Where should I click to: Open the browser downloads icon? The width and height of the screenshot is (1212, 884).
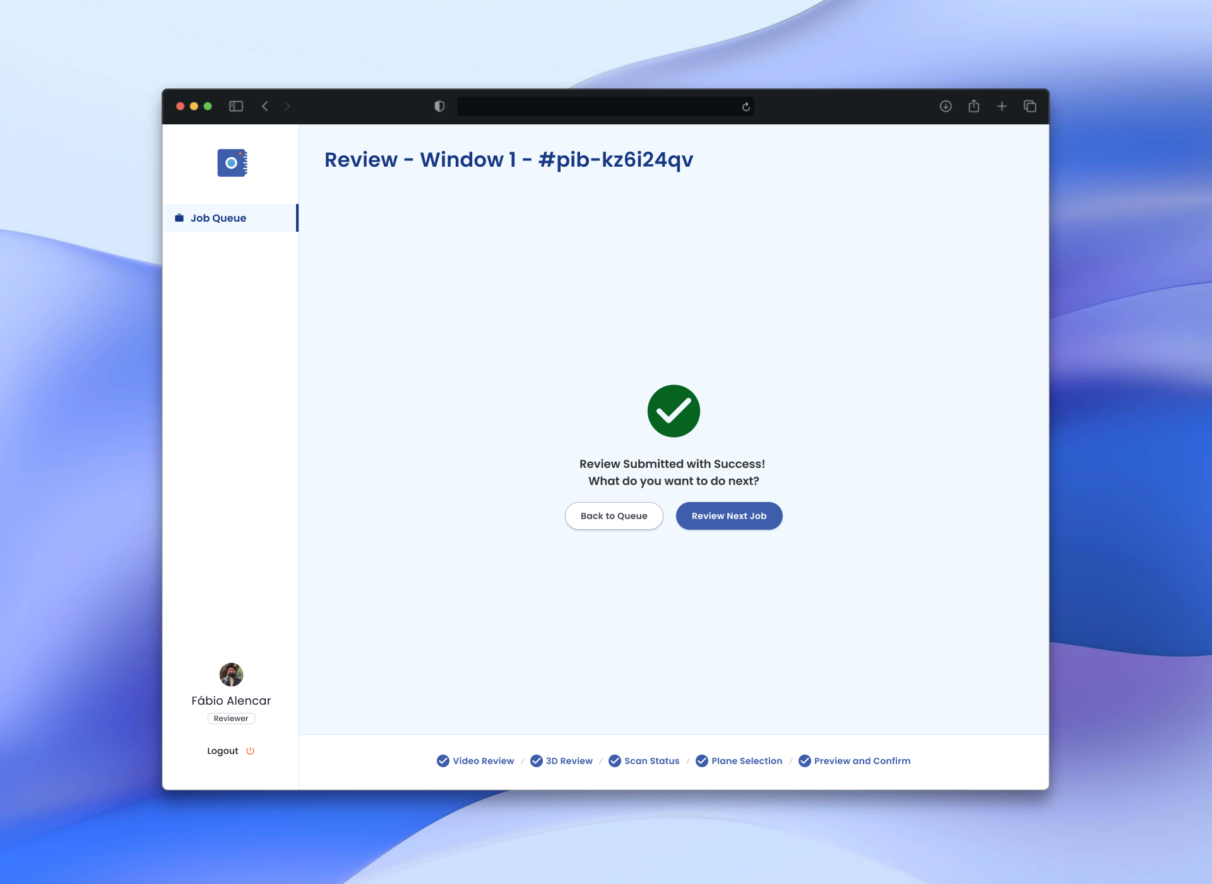click(x=946, y=106)
